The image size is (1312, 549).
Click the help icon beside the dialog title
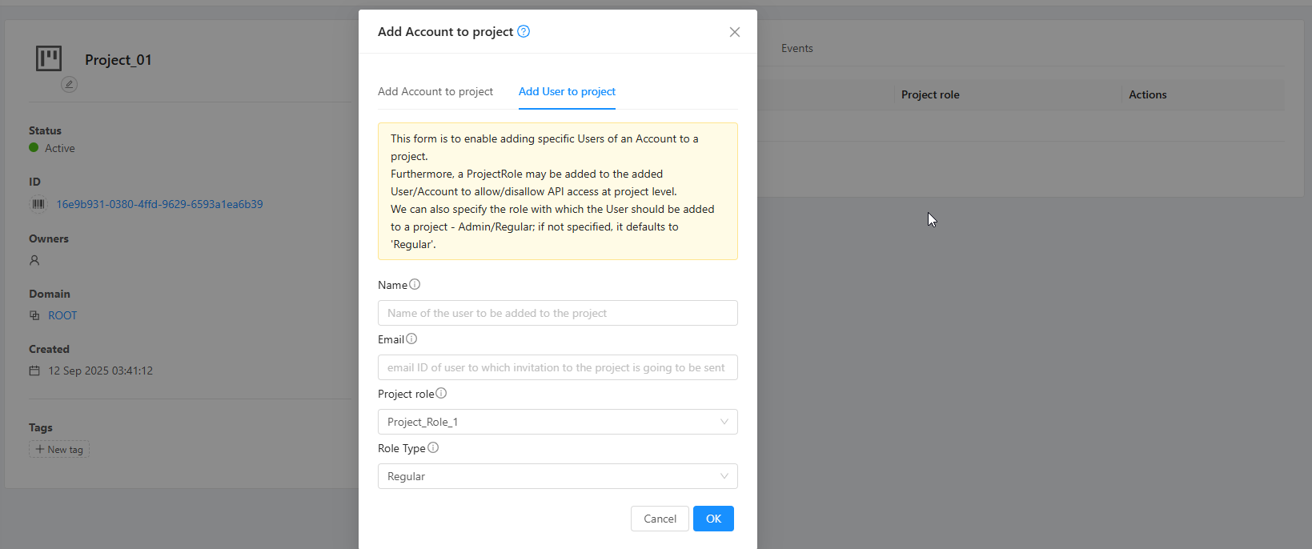[x=524, y=31]
